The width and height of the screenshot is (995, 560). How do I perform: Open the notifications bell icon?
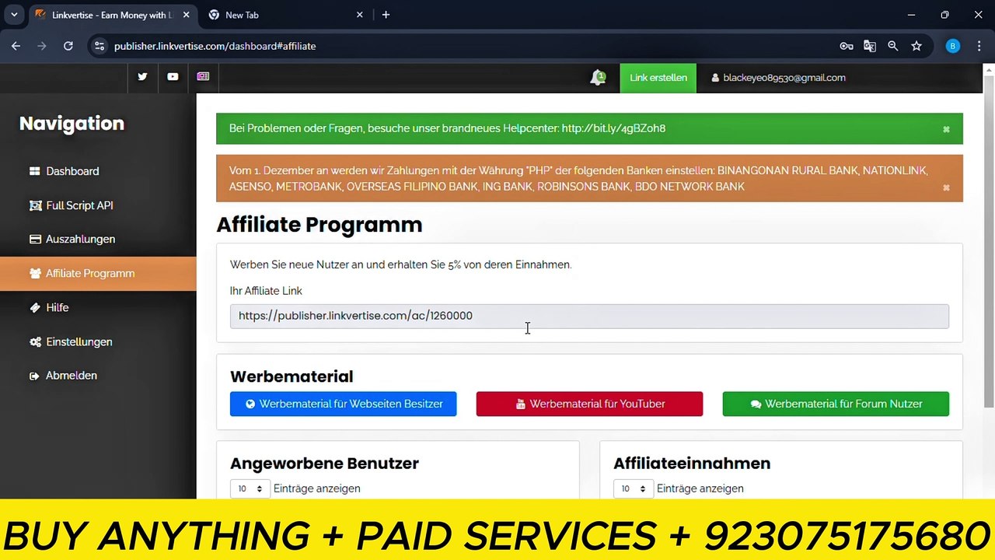pyautogui.click(x=598, y=77)
